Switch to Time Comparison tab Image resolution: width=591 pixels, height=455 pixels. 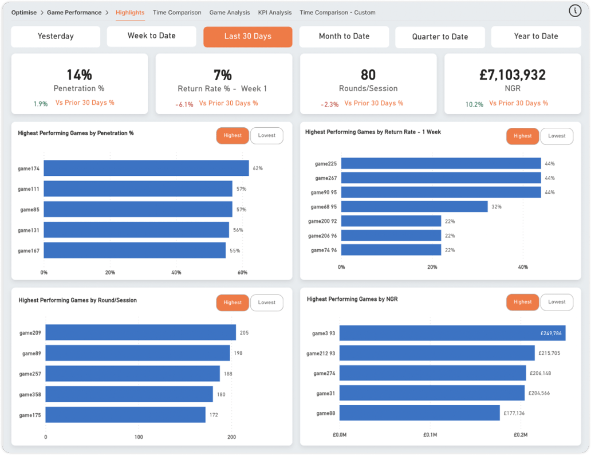tap(177, 13)
